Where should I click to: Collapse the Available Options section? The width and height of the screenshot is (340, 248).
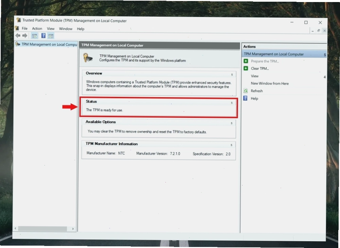[x=232, y=123]
